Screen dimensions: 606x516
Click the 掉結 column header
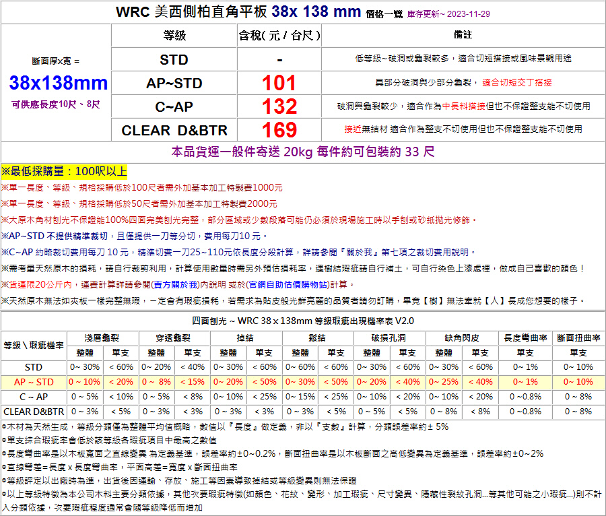tap(245, 337)
